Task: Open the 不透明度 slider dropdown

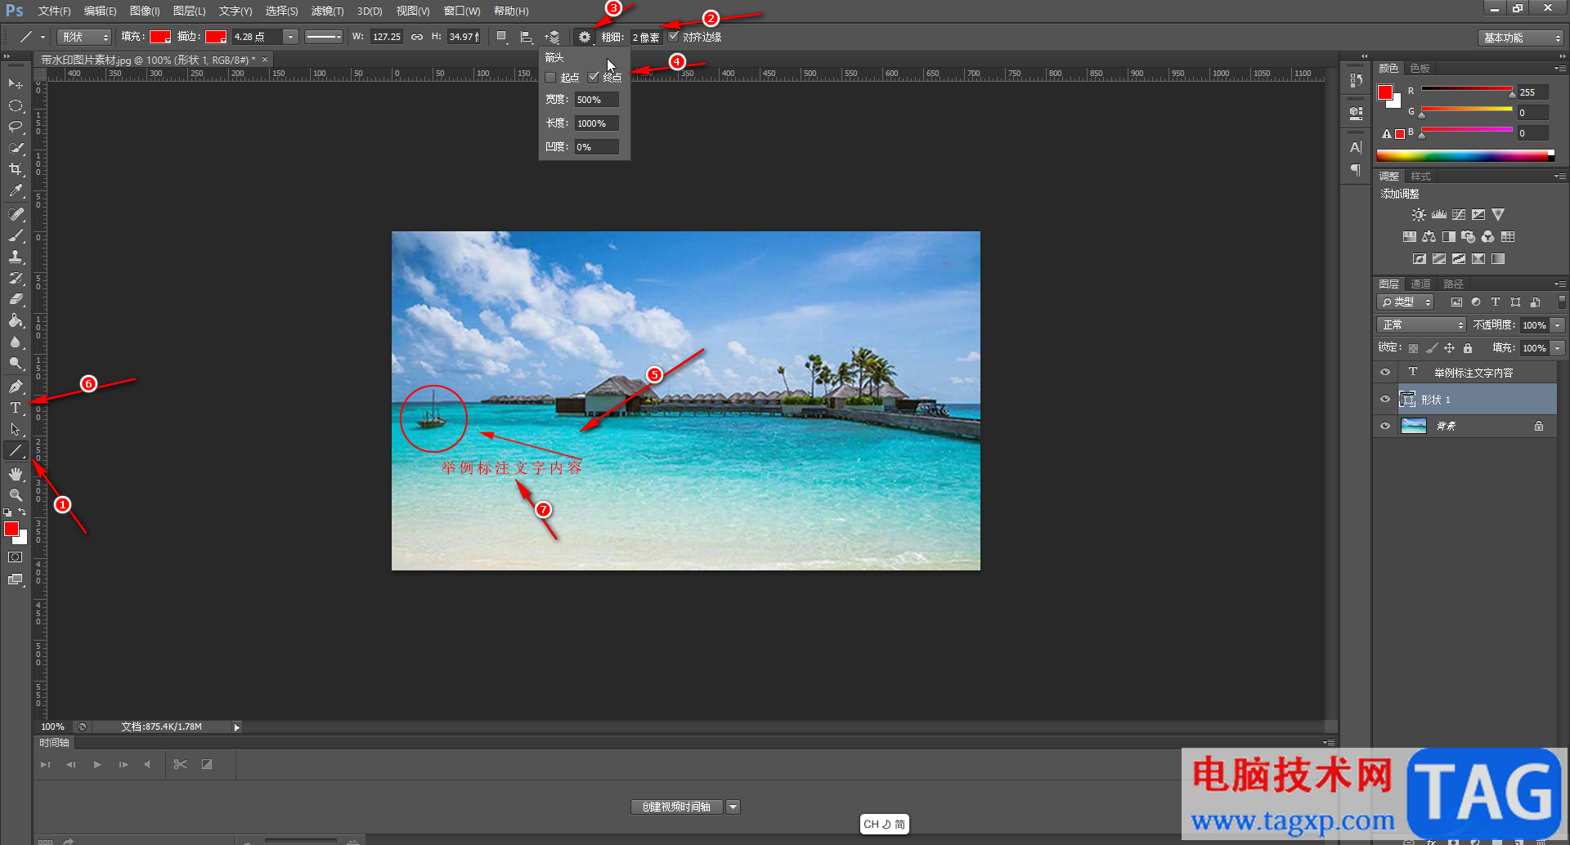Action: 1558,325
